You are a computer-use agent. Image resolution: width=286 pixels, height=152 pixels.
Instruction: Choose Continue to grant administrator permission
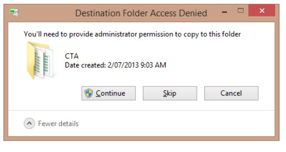coord(109,93)
